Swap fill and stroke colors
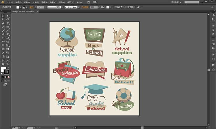 (x=8, y=67)
